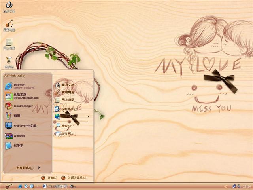The width and height of the screenshot is (253, 190).
Task: Click the KMPlayer monitor icon
Action: tap(8, 126)
